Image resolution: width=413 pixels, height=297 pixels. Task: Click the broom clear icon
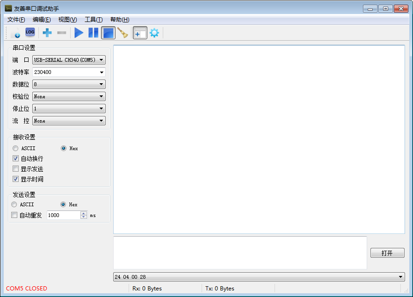[123, 33]
